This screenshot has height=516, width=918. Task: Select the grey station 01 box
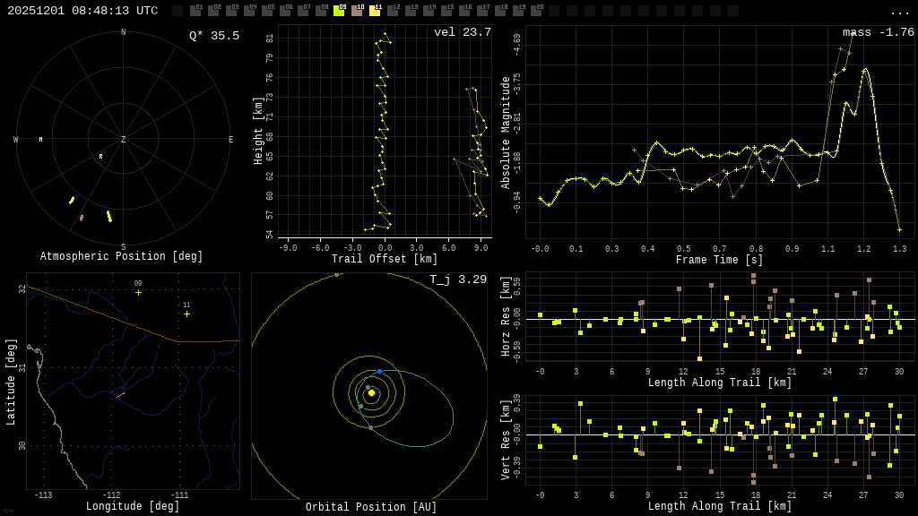195,11
